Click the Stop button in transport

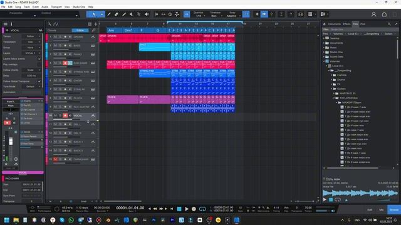179,209
